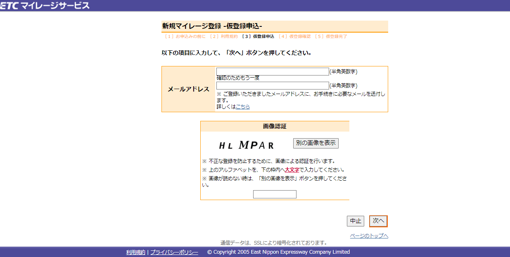
Task: Click the first メールアドレス input field
Action: [273, 72]
